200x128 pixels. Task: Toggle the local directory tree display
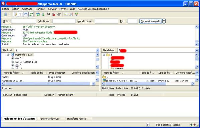point(21,14)
